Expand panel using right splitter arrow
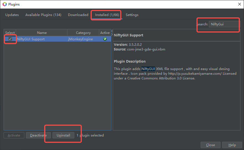This screenshot has width=244, height=150. pyautogui.click(x=112, y=34)
